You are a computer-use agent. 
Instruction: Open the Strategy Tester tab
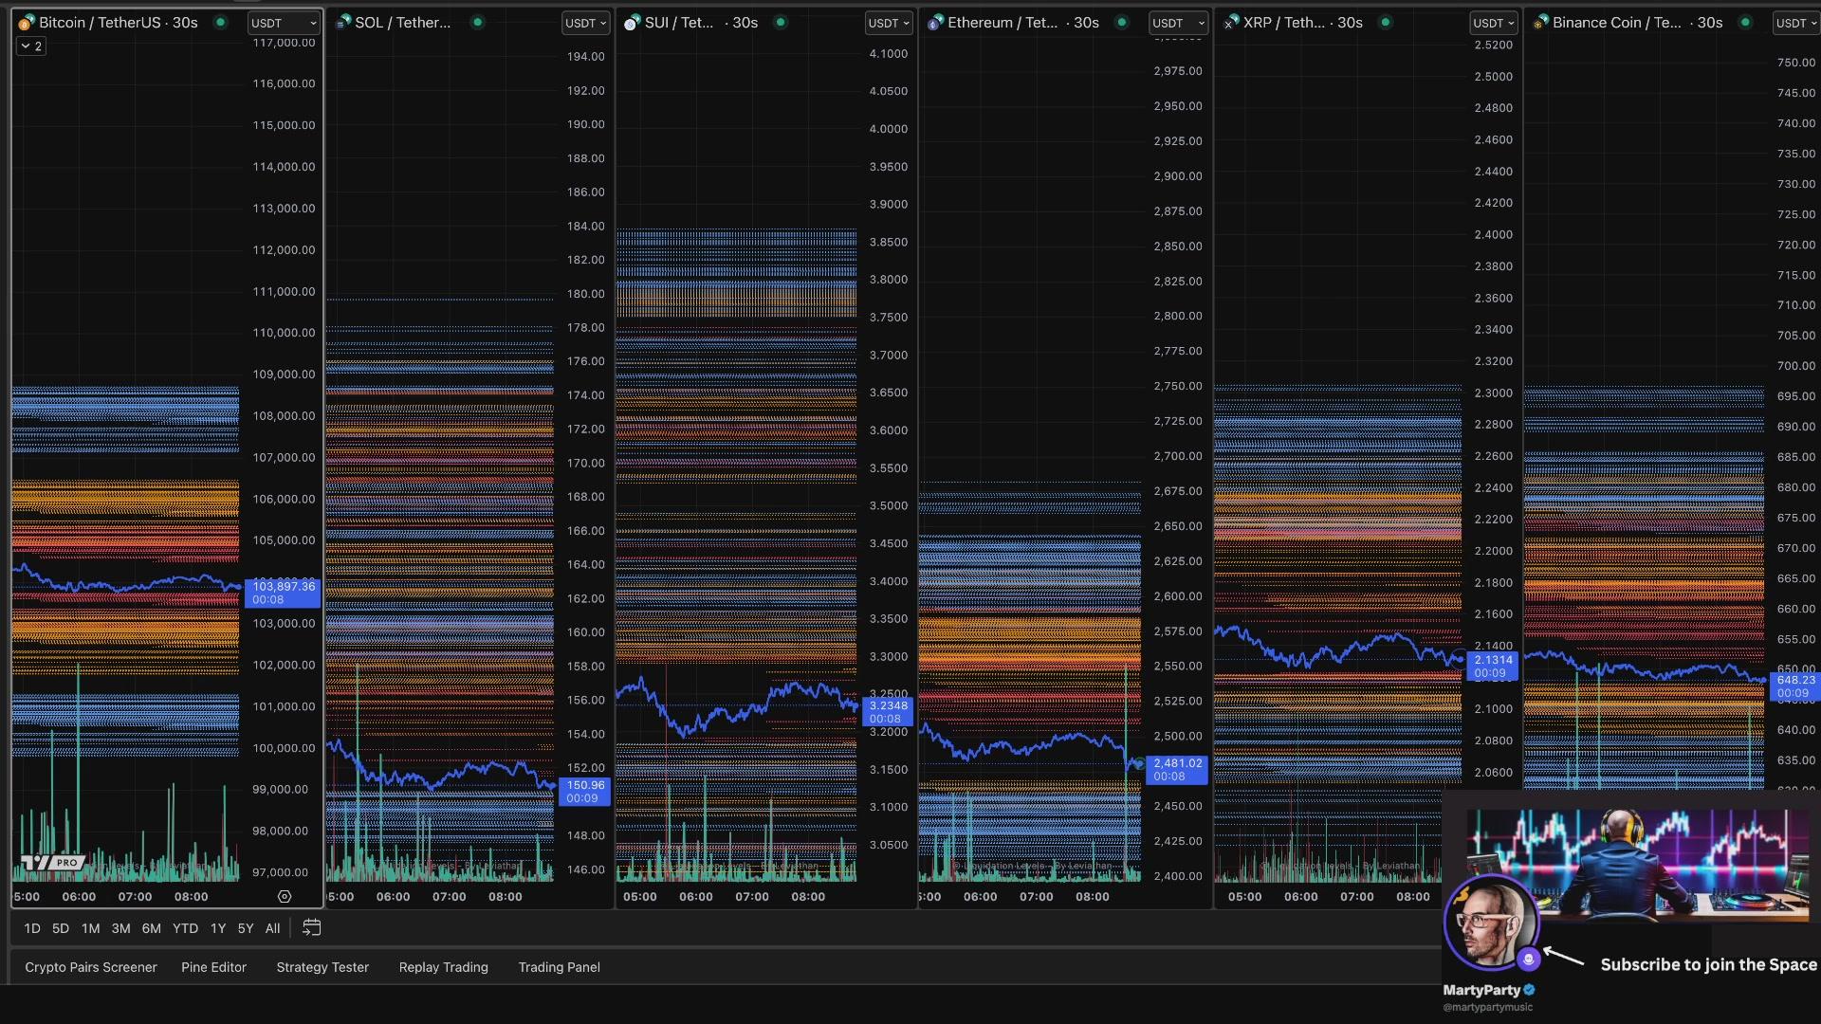pos(322,967)
